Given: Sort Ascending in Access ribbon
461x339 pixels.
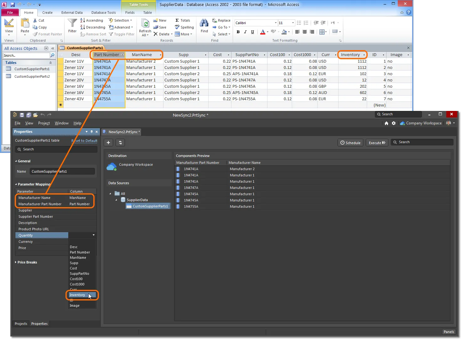Looking at the screenshot, I should pyautogui.click(x=92, y=20).
